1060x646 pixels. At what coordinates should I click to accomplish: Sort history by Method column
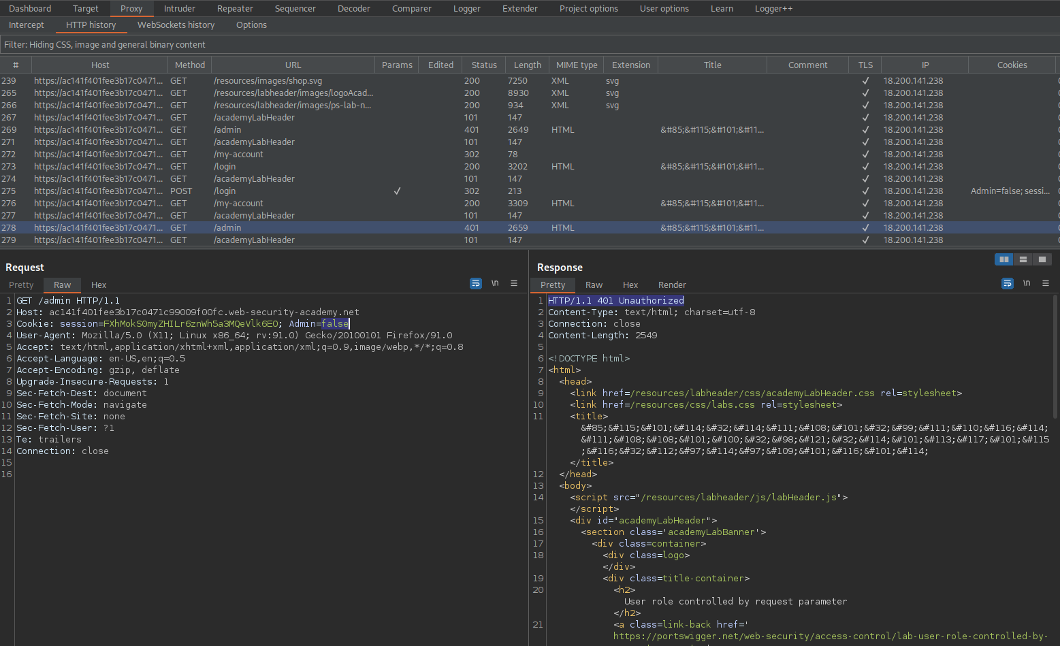(x=190, y=65)
